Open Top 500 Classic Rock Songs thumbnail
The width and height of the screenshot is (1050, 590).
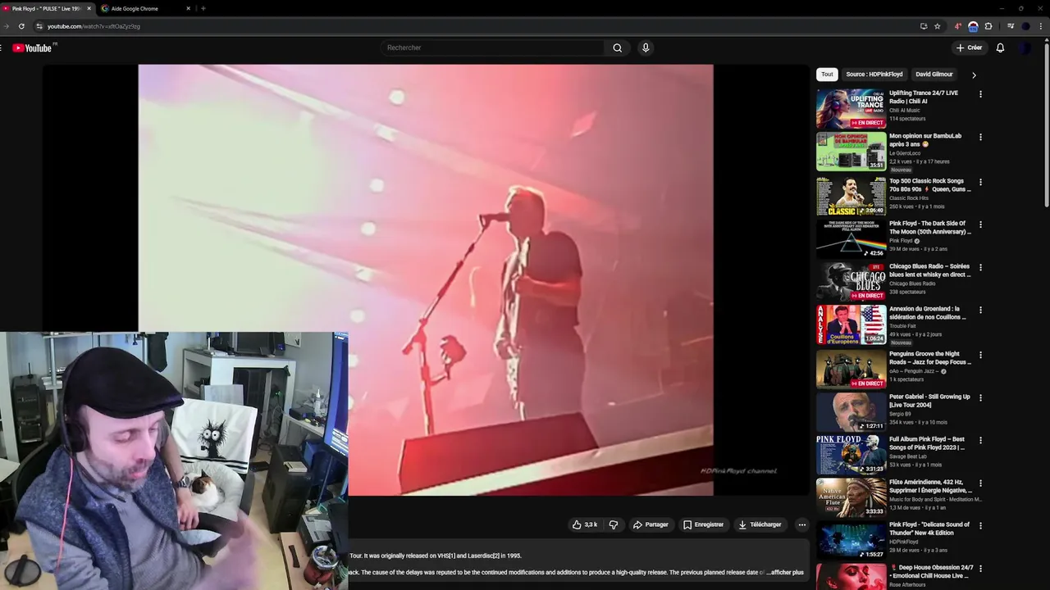(x=851, y=197)
